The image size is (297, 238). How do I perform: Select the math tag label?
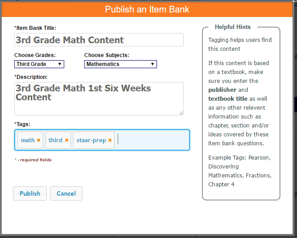point(28,140)
